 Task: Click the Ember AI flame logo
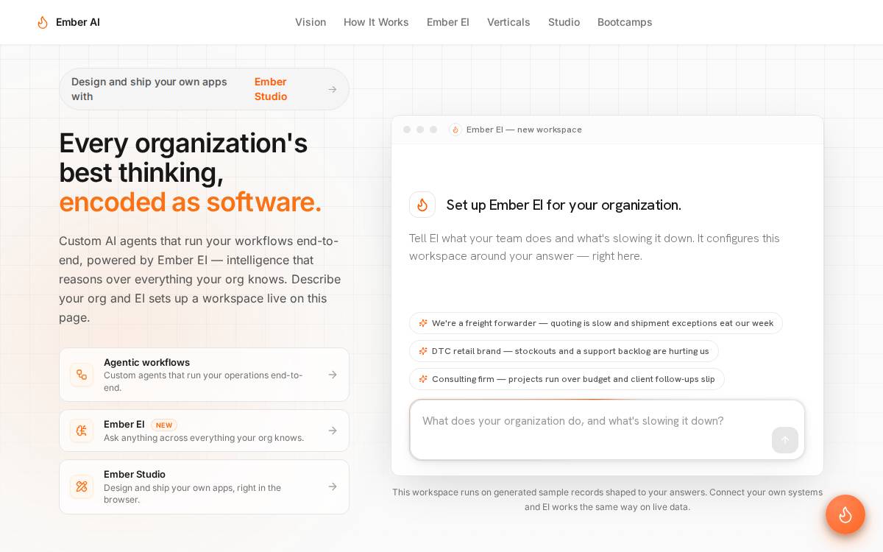click(43, 22)
